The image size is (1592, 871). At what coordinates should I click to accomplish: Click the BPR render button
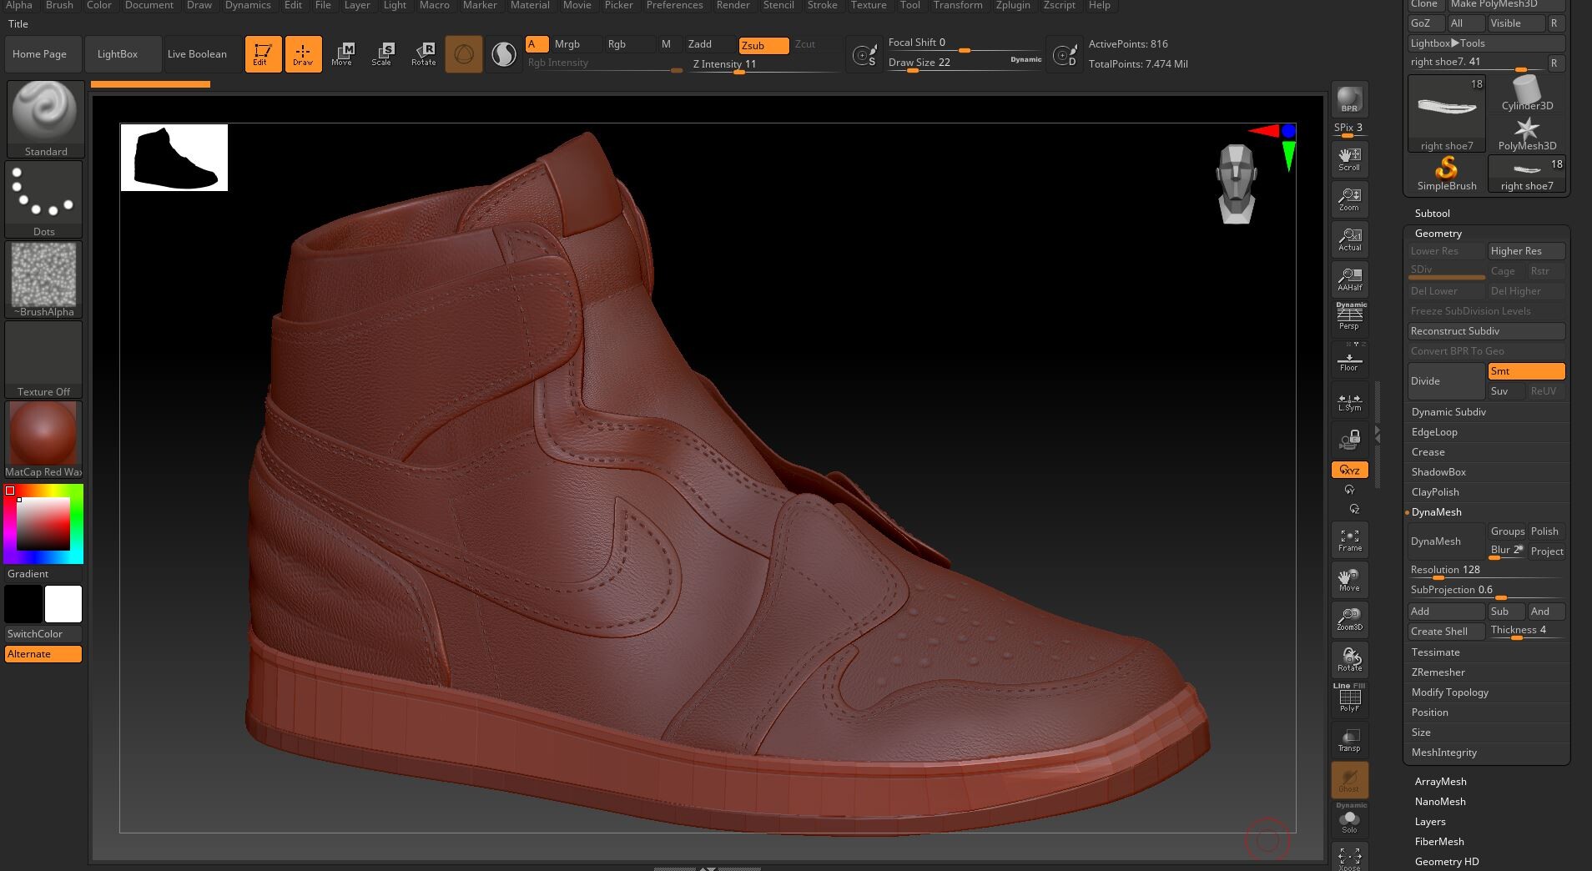[x=1349, y=100]
